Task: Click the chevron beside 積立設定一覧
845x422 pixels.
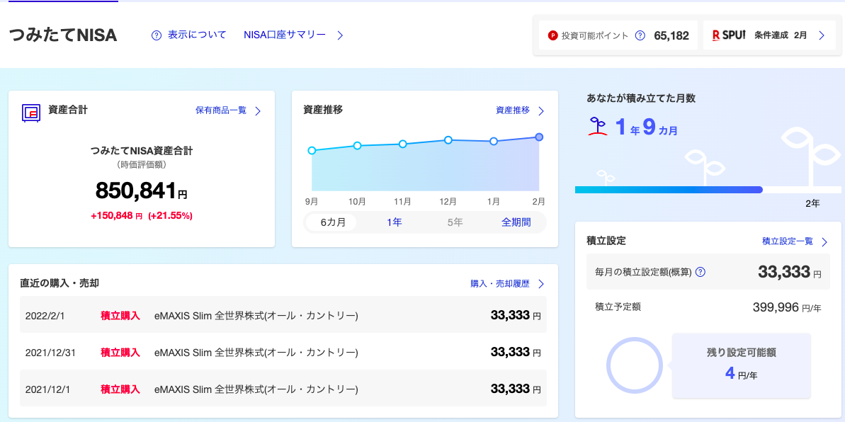Action: [x=824, y=242]
